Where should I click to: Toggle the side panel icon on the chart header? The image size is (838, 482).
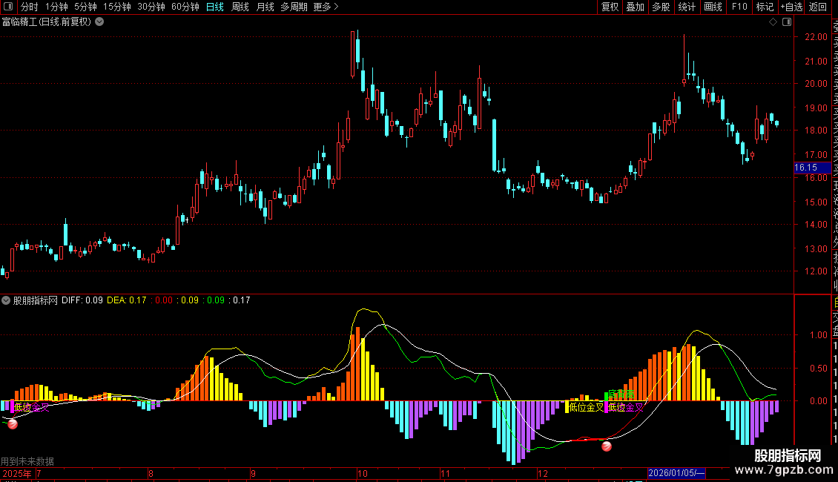(787, 22)
